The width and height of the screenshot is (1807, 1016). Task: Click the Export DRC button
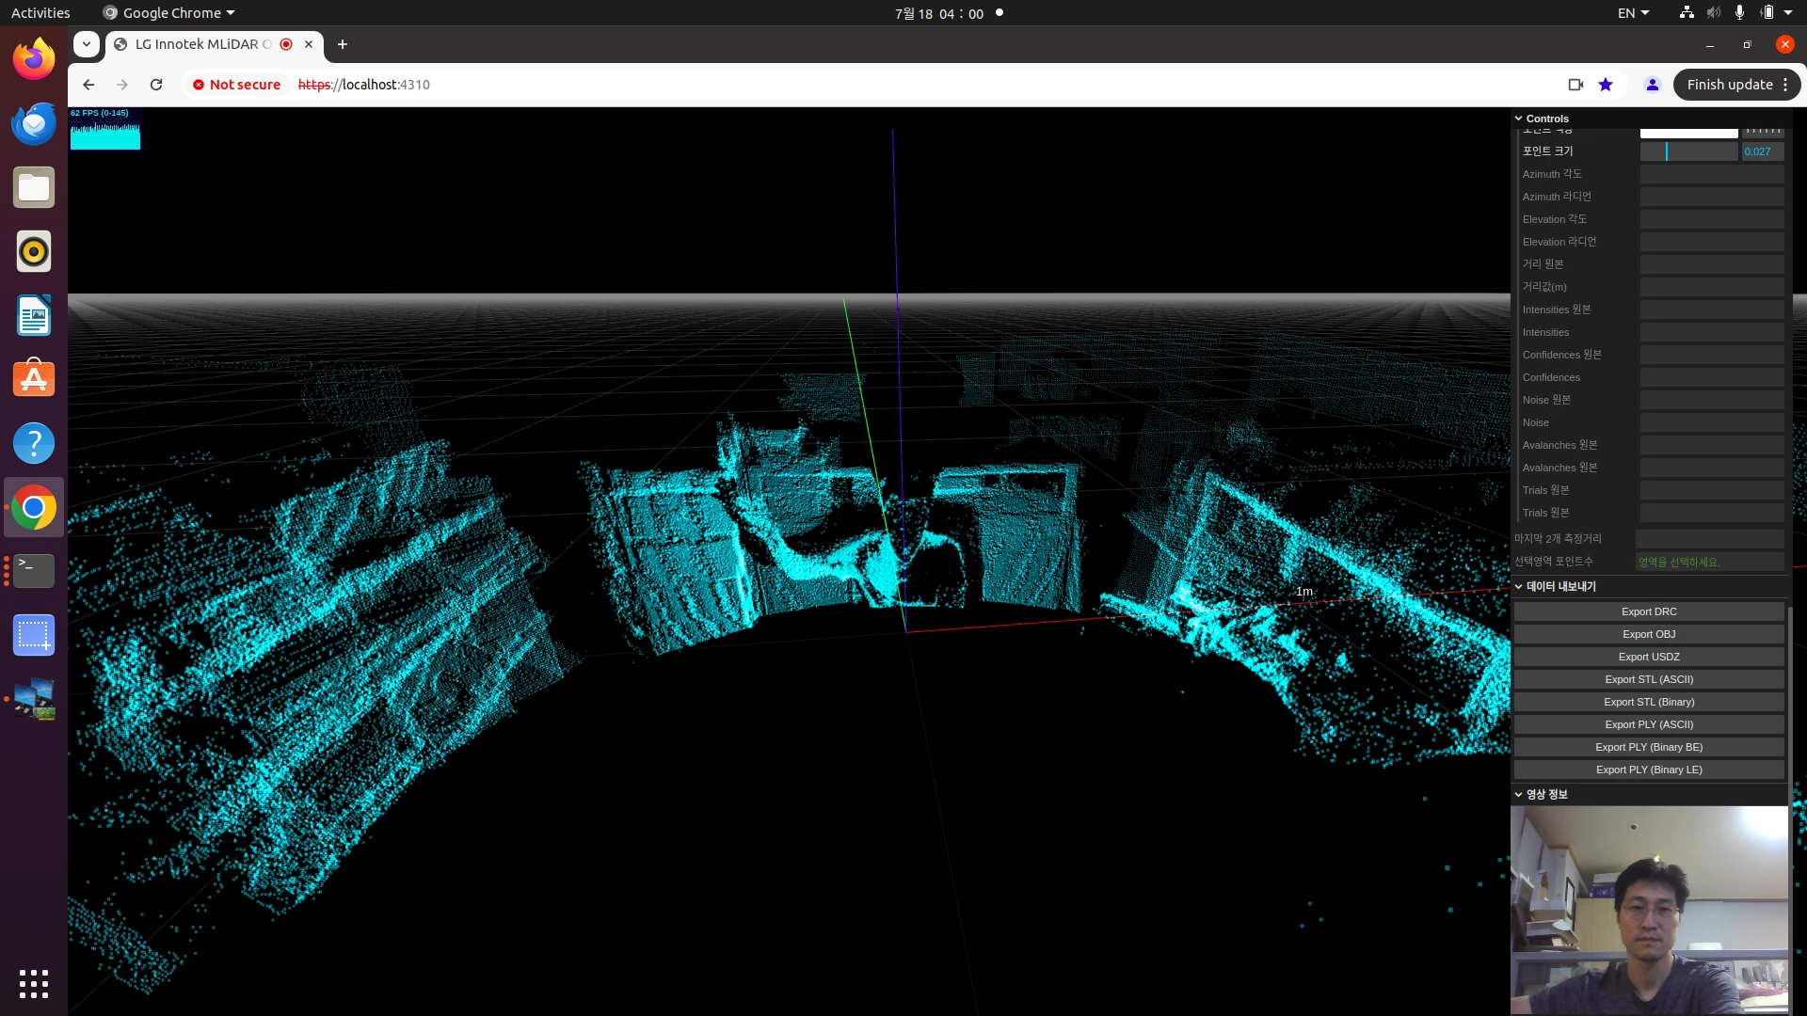click(x=1648, y=611)
